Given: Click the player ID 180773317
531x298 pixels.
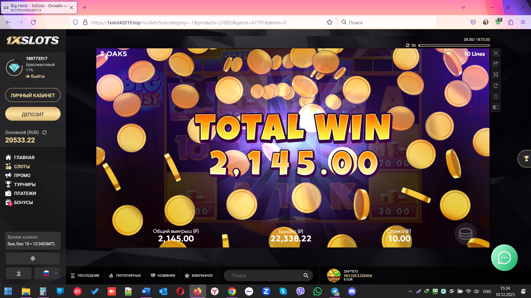Looking at the screenshot, I should pos(37,59).
